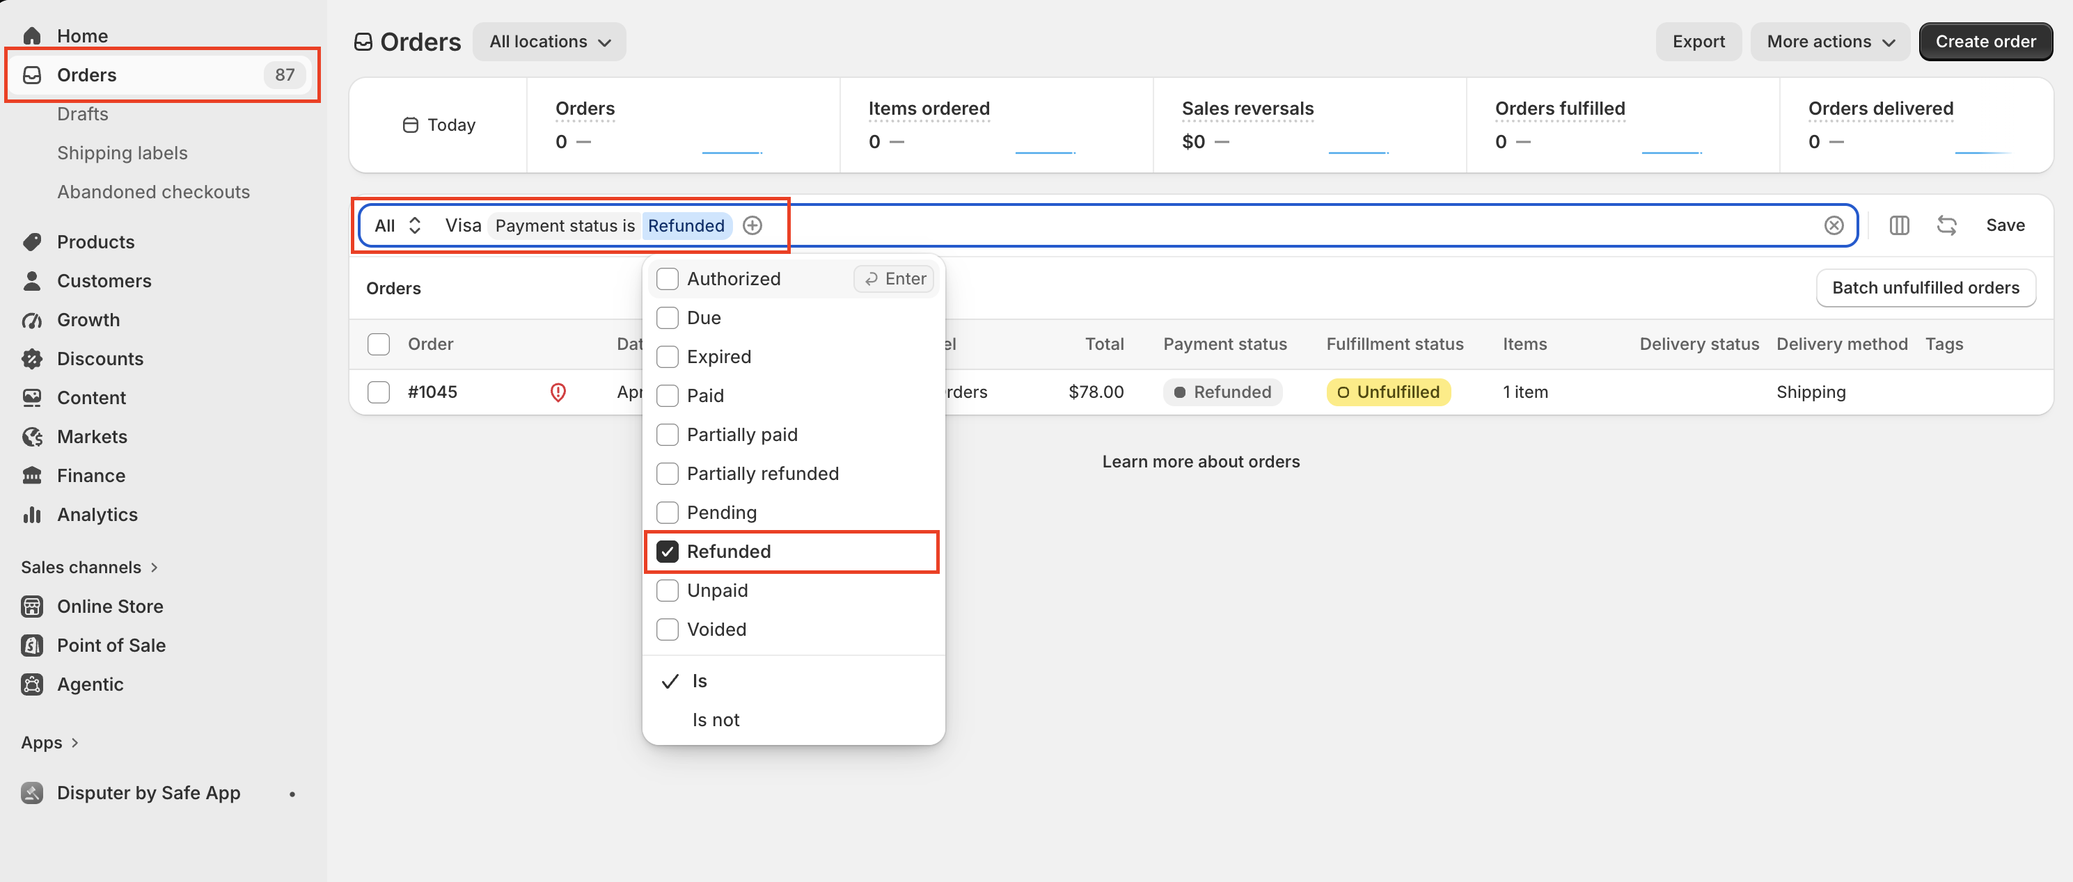Click the Disputer by Safe App icon
2073x882 pixels.
[x=32, y=793]
